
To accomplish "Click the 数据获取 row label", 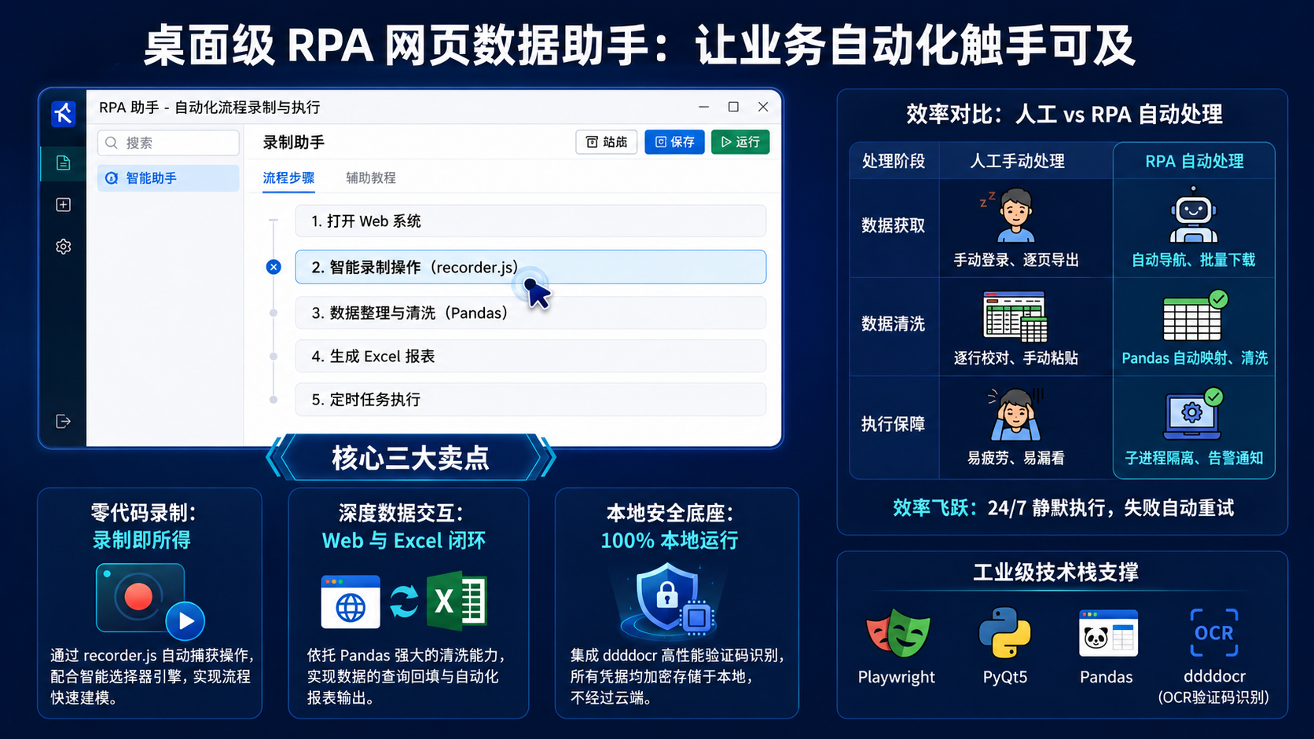I will tap(894, 225).
